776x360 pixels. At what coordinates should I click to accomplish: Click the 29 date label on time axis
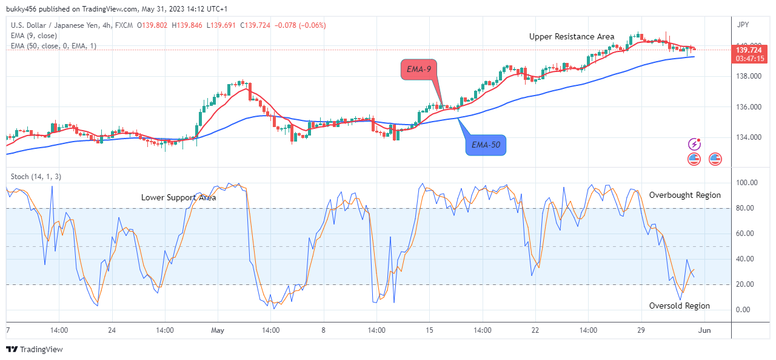click(x=642, y=330)
